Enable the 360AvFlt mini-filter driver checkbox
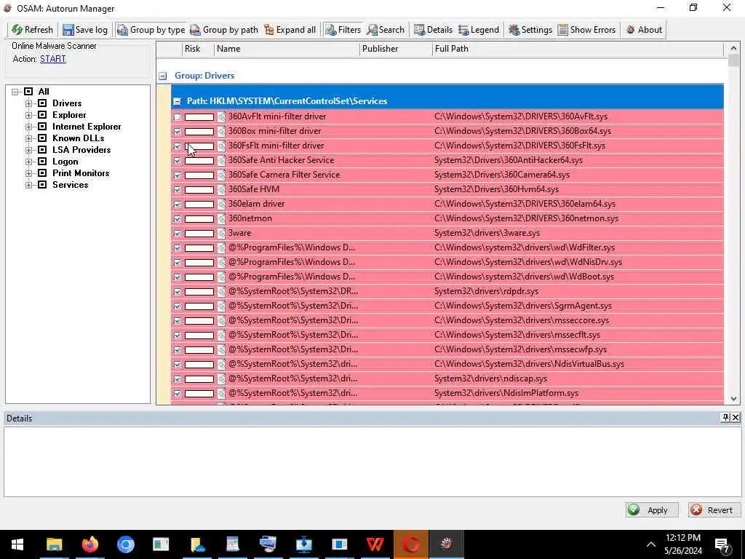 pos(178,117)
